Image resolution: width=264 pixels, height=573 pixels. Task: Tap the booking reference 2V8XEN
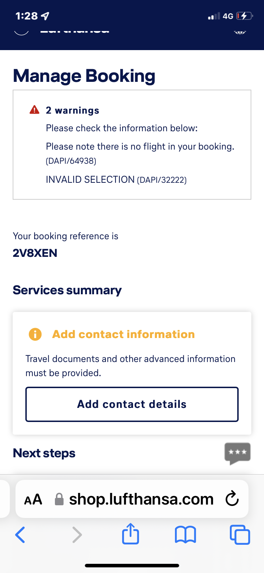click(35, 253)
